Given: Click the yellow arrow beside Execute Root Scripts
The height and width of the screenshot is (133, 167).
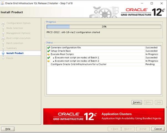Looking at the screenshot, I should 49,54.
